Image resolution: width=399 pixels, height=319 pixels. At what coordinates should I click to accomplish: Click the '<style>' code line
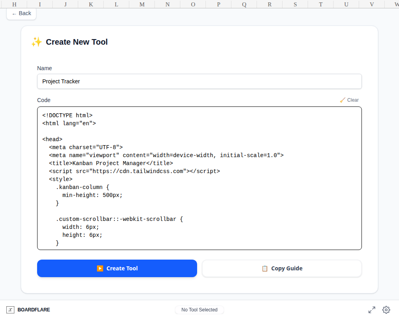coord(61,179)
